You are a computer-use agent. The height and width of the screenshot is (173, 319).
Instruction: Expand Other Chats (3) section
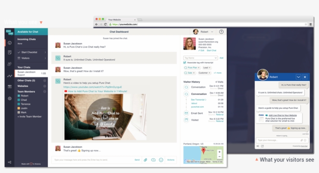[45, 80]
